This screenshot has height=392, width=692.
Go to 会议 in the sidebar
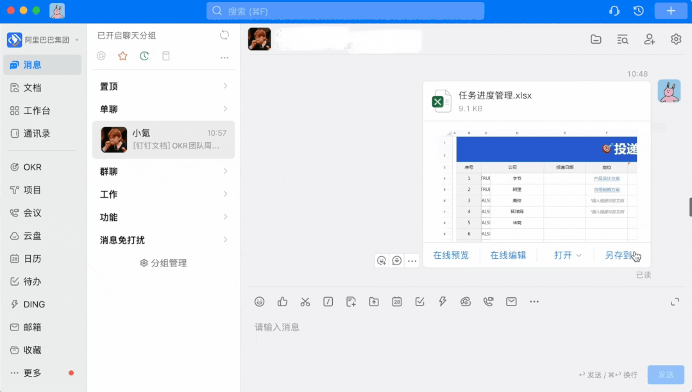pos(42,213)
